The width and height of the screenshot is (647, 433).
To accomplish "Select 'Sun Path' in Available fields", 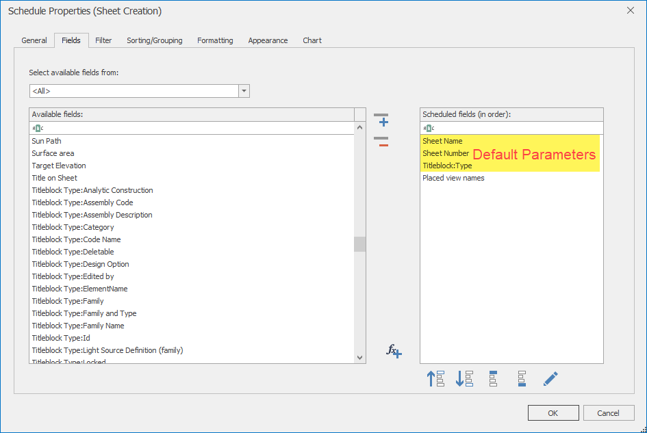I will click(192, 141).
